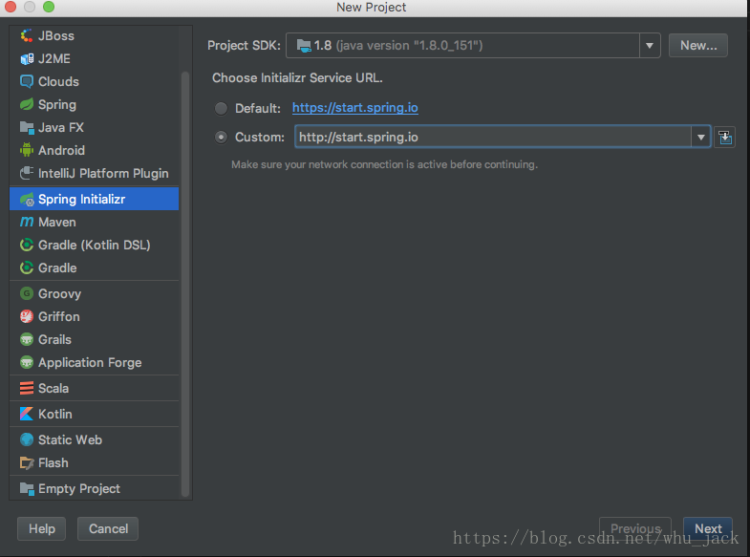750x557 pixels.
Task: Click the Maven m icon
Action: click(27, 222)
